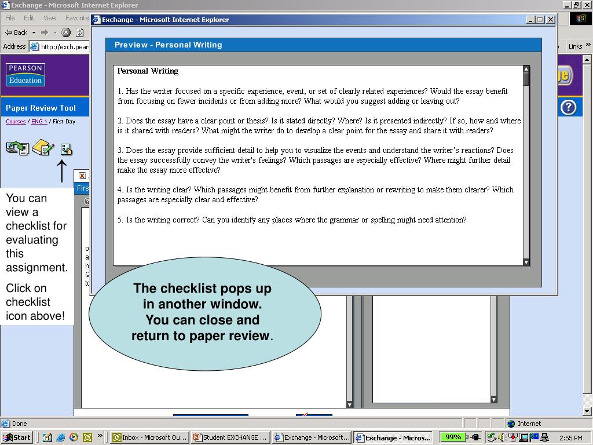Click main page scrollbar down arrow
This screenshot has width=593, height=445.
pos(587,411)
